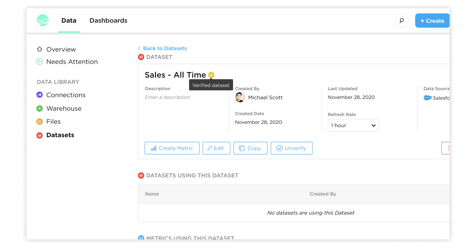The height and width of the screenshot is (249, 476).
Task: Click the Enter a description field
Action: (x=168, y=97)
